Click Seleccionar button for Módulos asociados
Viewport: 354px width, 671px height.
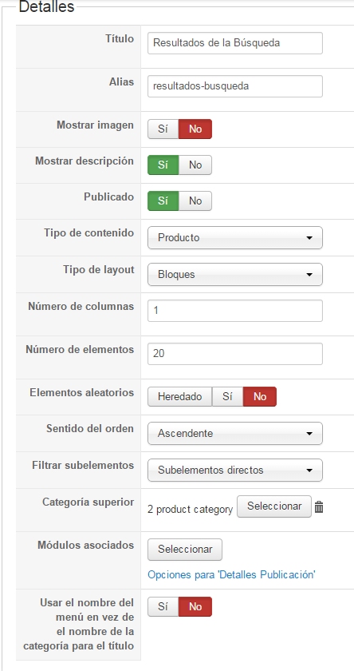click(185, 549)
